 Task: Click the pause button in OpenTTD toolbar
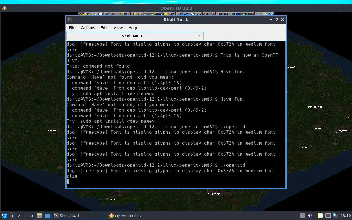(x=82, y=14)
